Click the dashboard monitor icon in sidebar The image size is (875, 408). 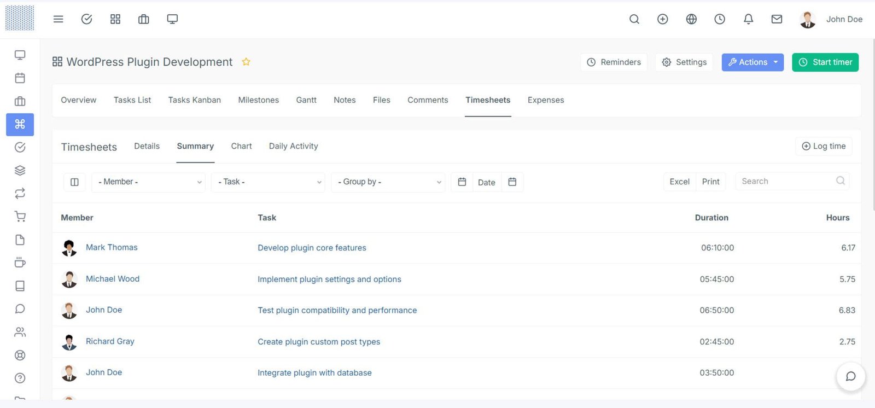click(x=20, y=55)
